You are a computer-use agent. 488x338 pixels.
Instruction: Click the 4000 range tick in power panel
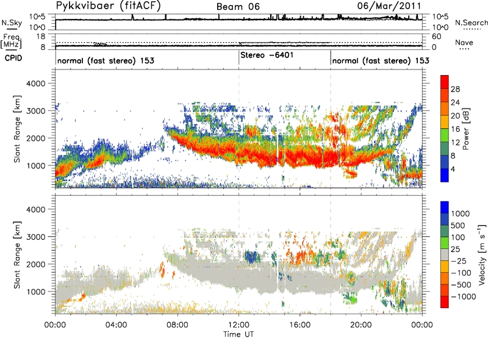[x=35, y=84]
